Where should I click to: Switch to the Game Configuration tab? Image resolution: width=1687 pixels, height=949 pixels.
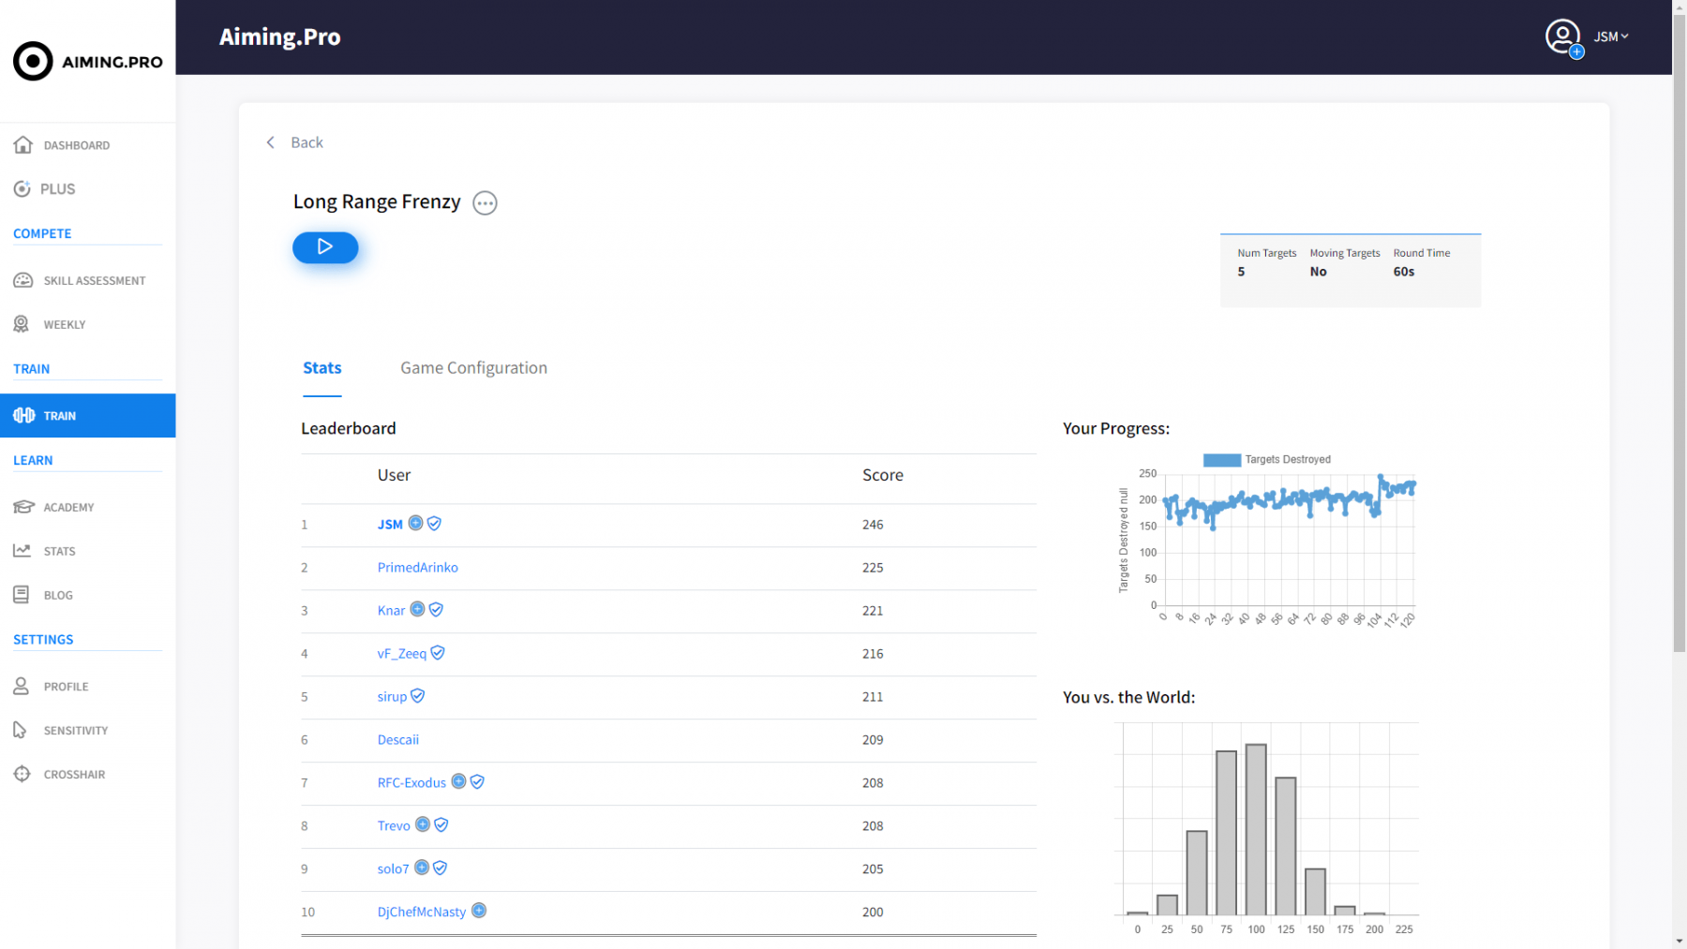473,368
